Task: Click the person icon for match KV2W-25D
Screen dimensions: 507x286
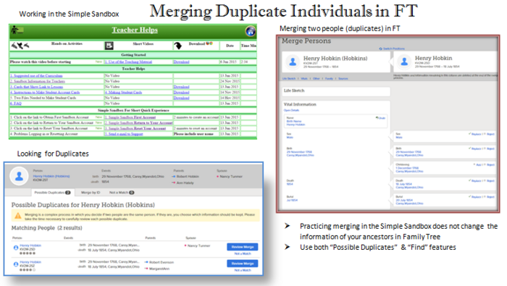Action: tap(15, 248)
